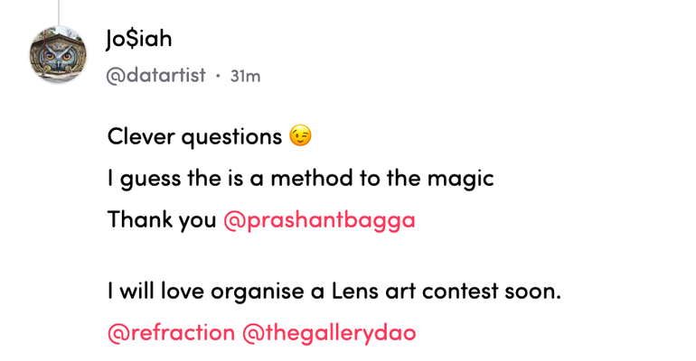
Task: Click the Lens art contest sentence
Action: (334, 292)
